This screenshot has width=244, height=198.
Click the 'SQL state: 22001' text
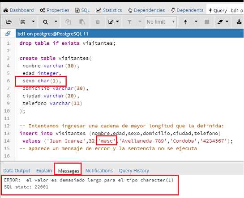pos(26,187)
